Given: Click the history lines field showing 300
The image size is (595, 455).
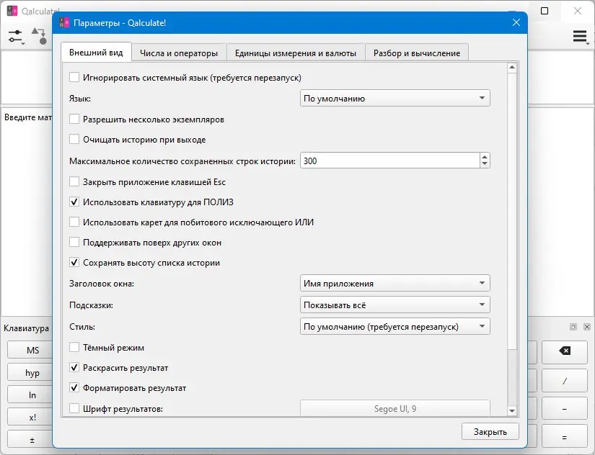Looking at the screenshot, I should click(389, 161).
